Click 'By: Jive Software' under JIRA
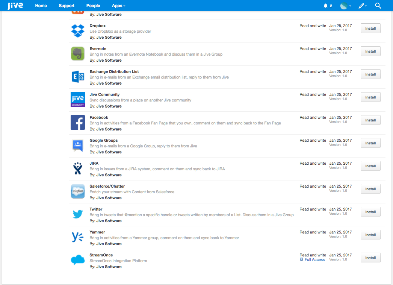Image resolution: width=393 pixels, height=285 pixels. click(x=106, y=175)
